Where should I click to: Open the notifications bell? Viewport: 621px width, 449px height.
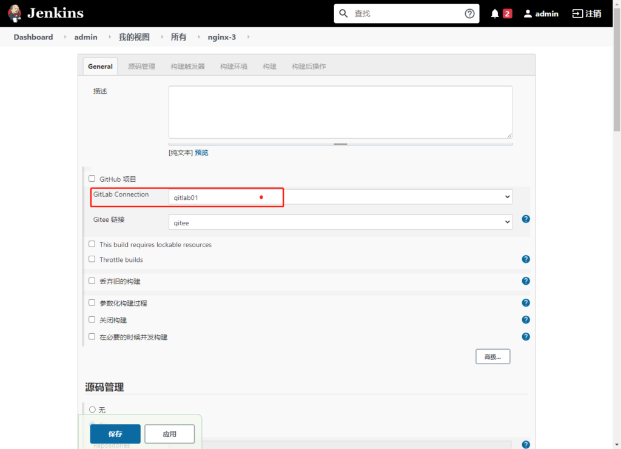coord(495,14)
